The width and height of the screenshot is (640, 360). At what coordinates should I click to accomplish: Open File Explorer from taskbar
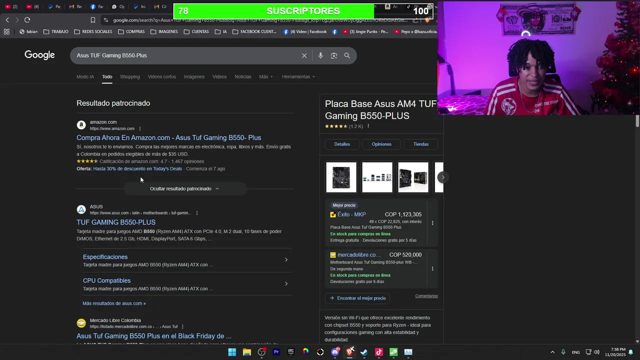point(246,352)
